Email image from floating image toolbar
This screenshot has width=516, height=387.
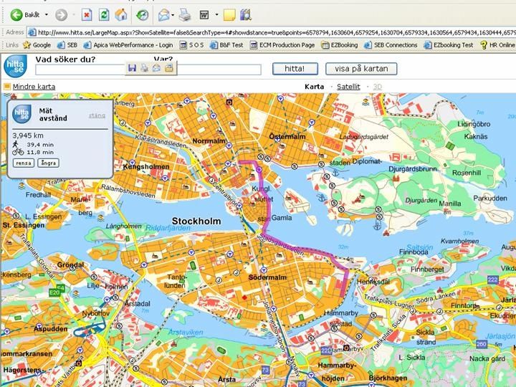click(x=157, y=68)
